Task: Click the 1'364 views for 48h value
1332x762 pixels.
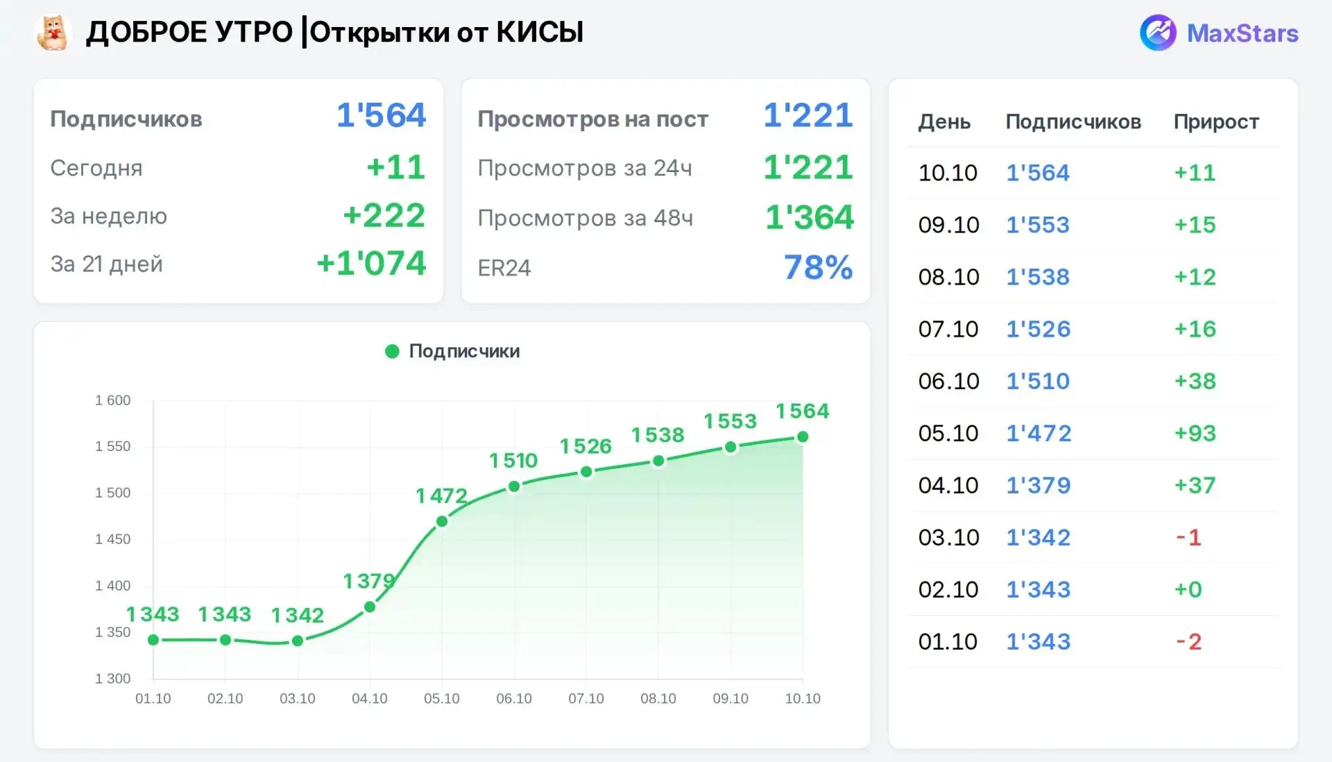Action: (809, 217)
